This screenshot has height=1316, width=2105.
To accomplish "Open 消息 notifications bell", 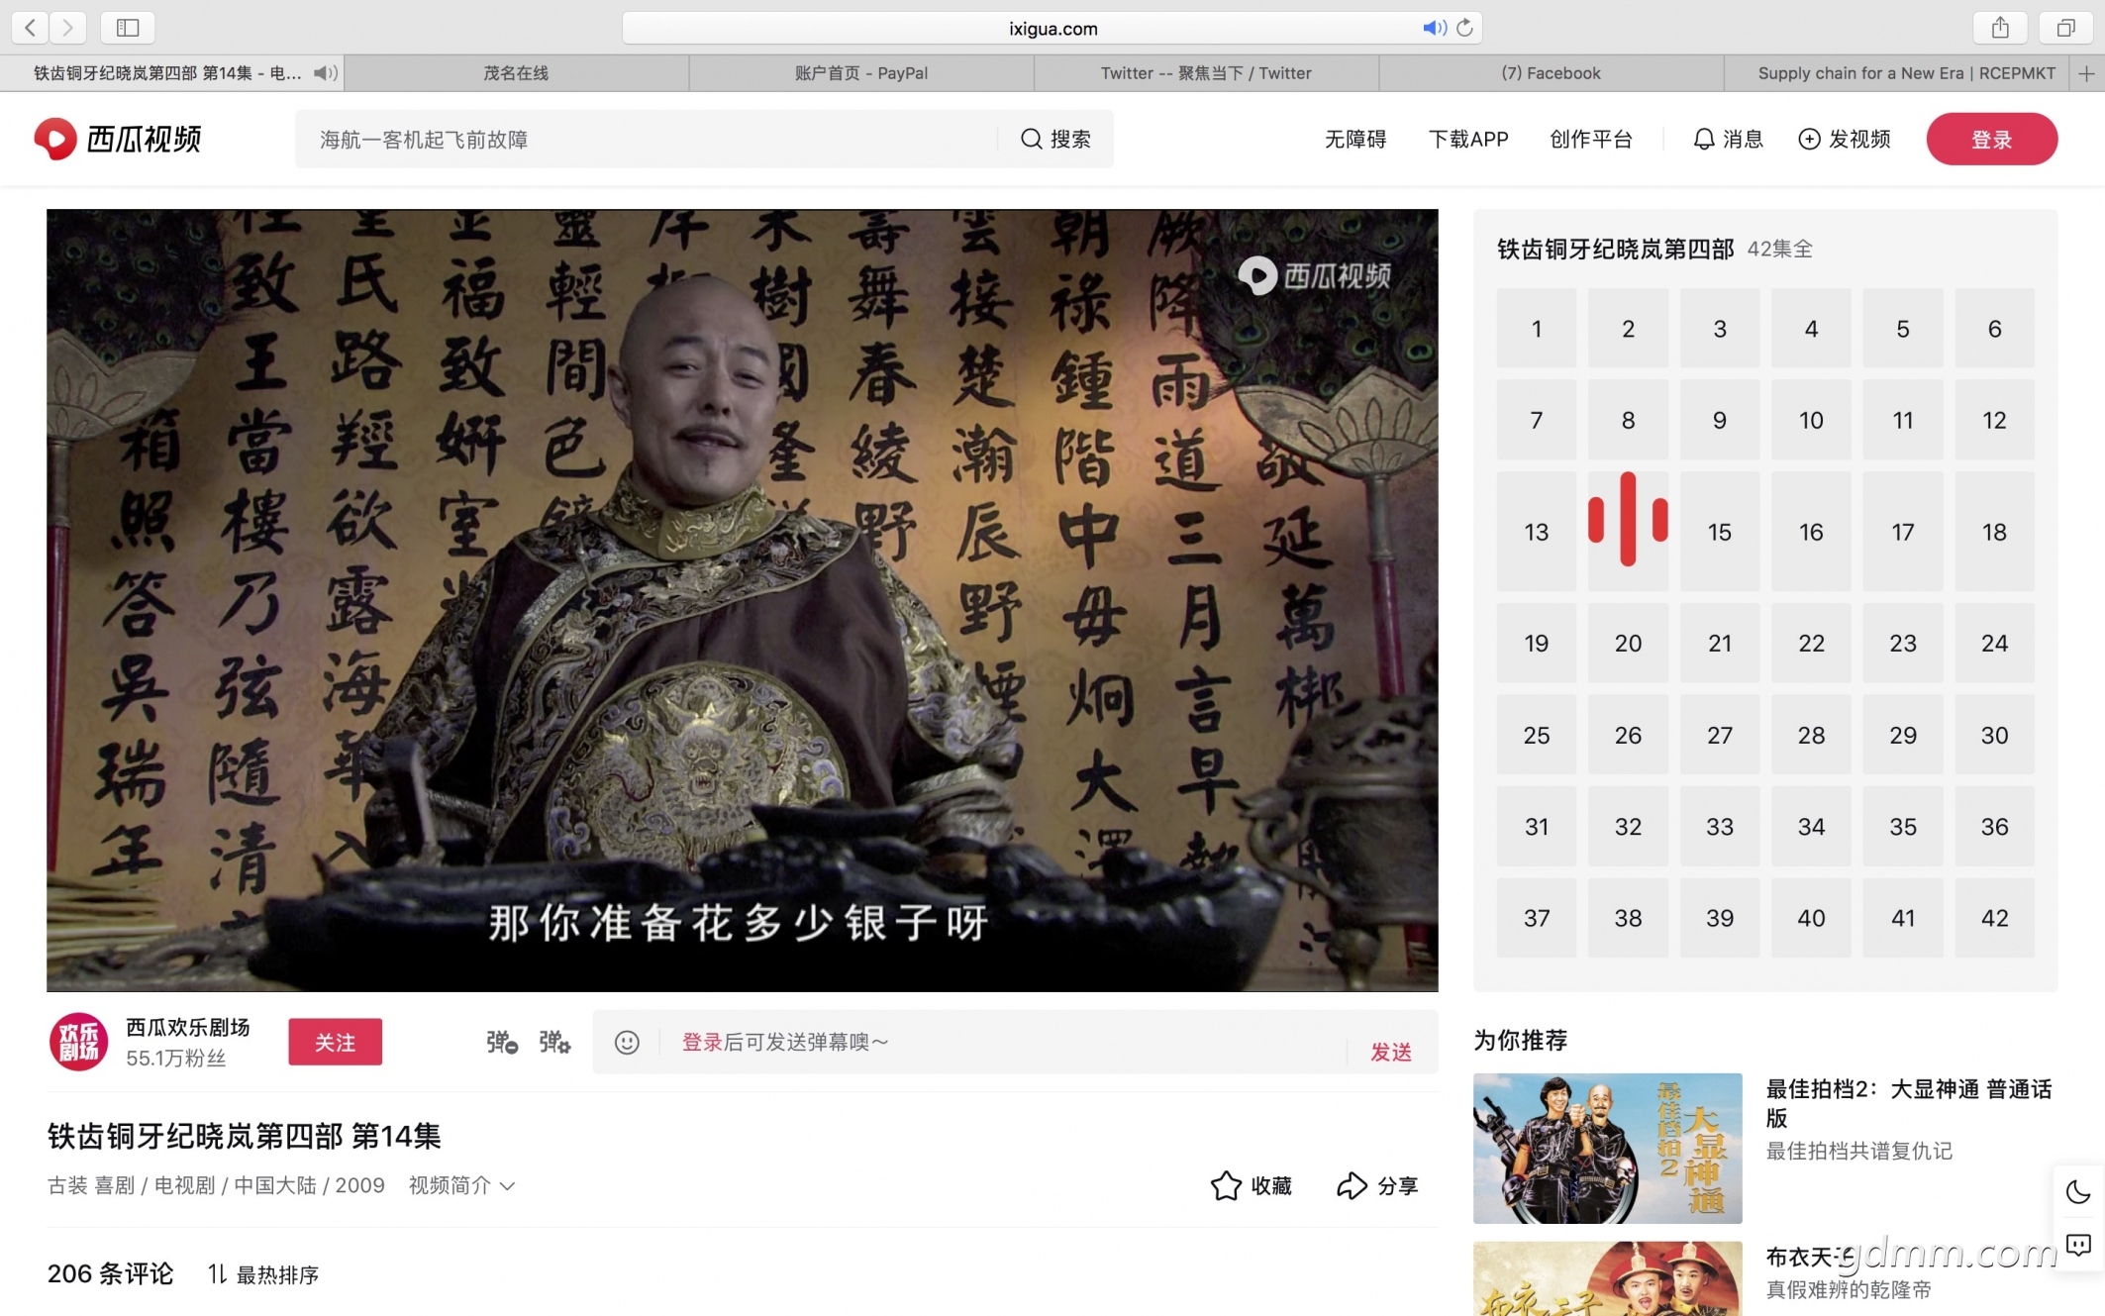I will coord(1728,140).
